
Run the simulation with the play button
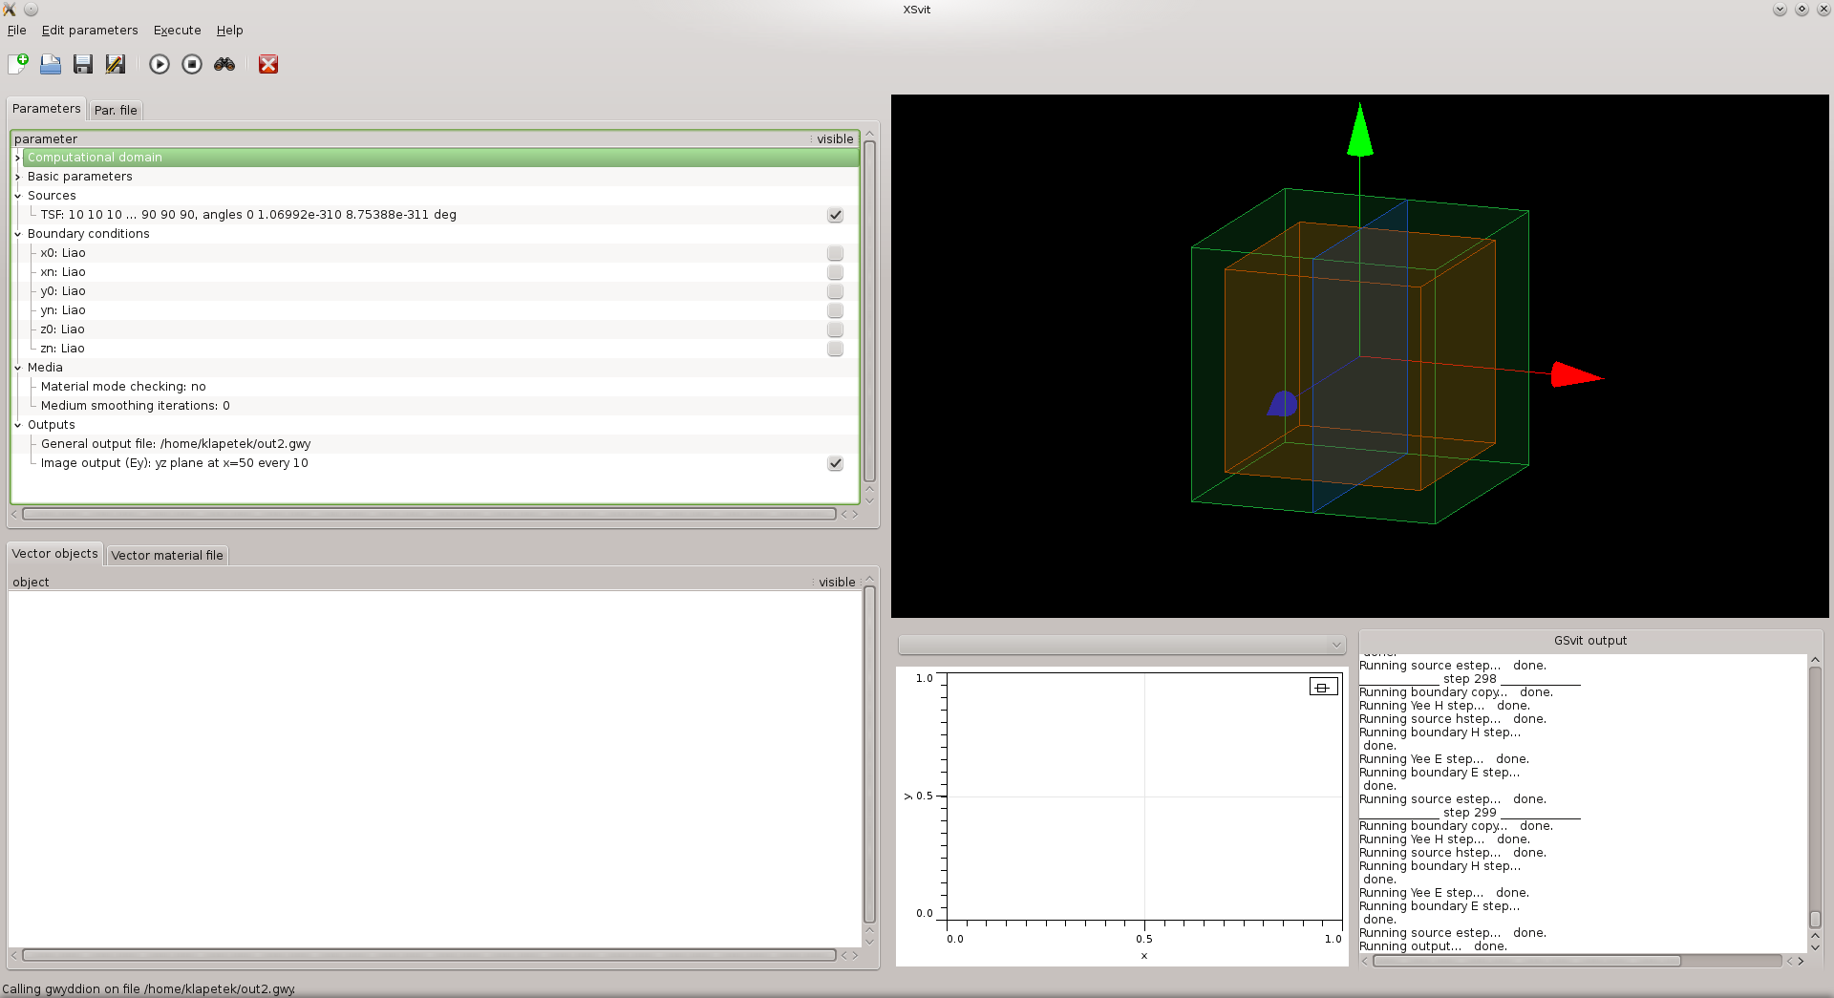coord(160,64)
